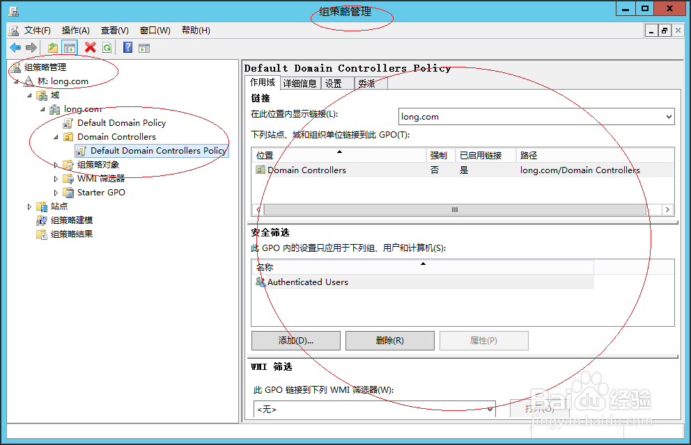The height and width of the screenshot is (445, 691).
Task: Sort links by the 路径 column header
Action: tap(595, 155)
